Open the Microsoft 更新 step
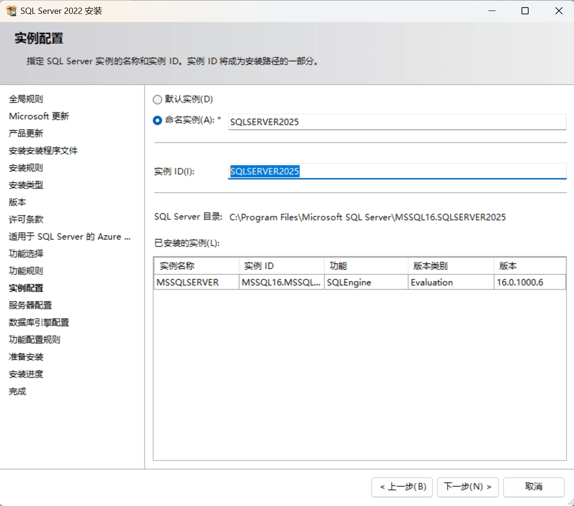Image resolution: width=574 pixels, height=506 pixels. click(x=39, y=116)
